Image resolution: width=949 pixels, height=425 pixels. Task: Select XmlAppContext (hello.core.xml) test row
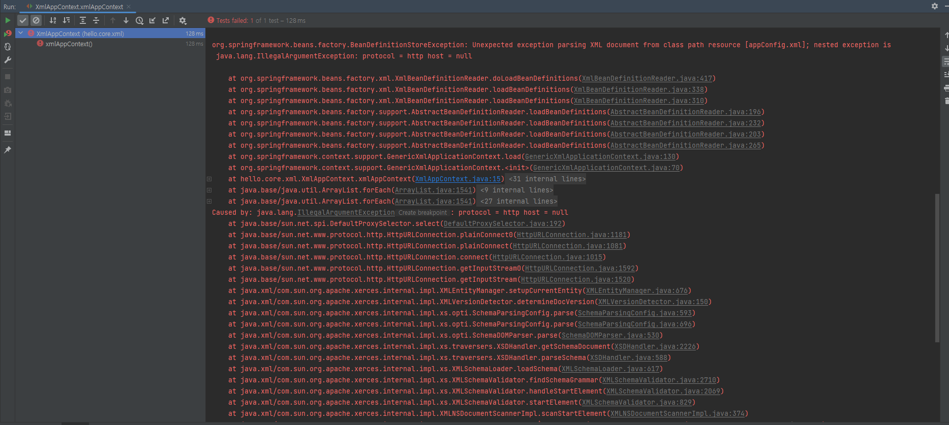coord(110,34)
